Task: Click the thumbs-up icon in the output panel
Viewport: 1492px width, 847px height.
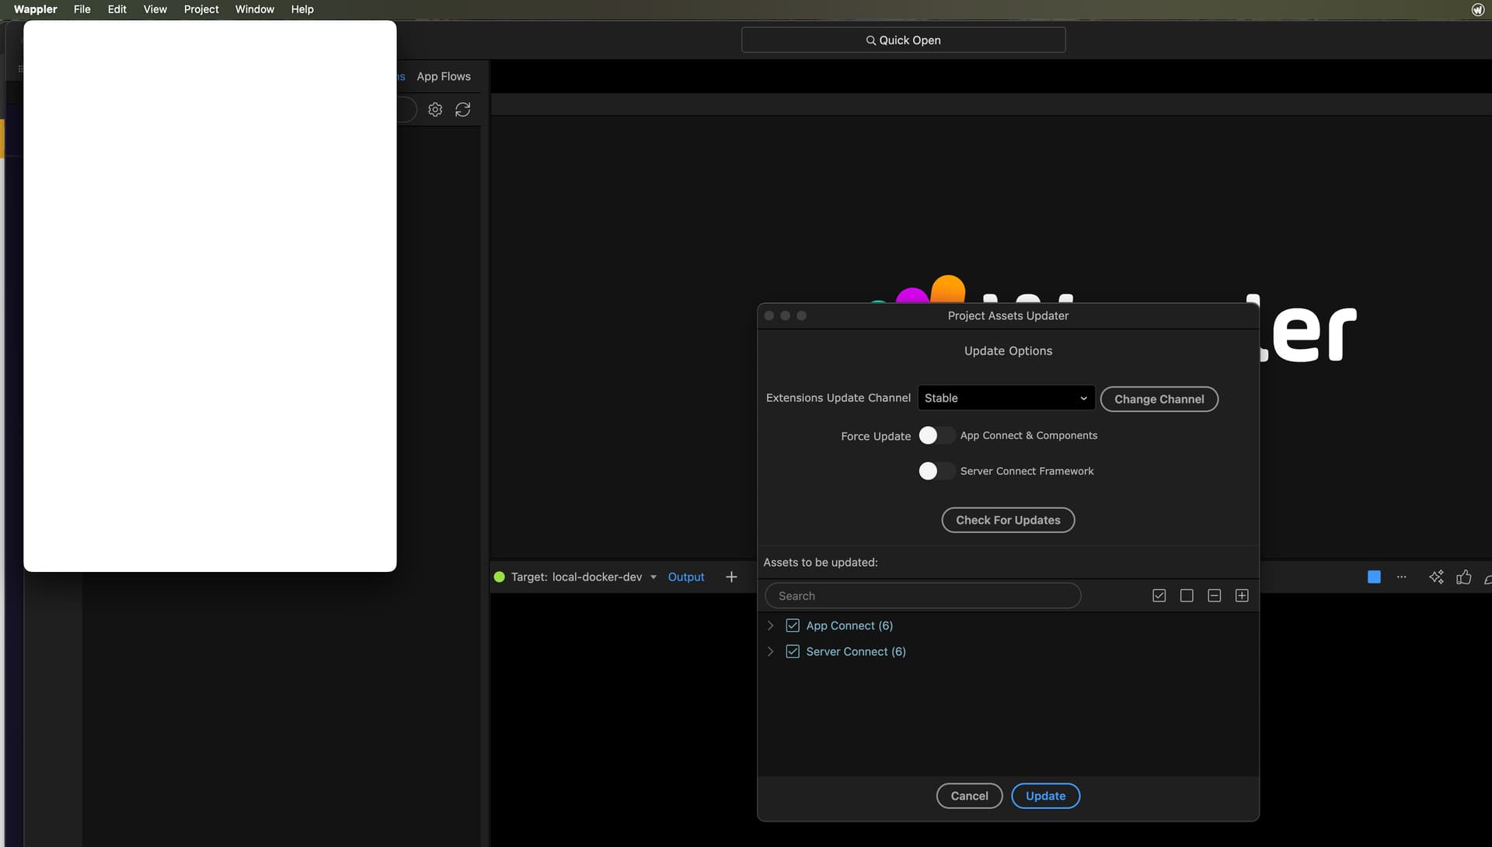Action: click(1464, 577)
